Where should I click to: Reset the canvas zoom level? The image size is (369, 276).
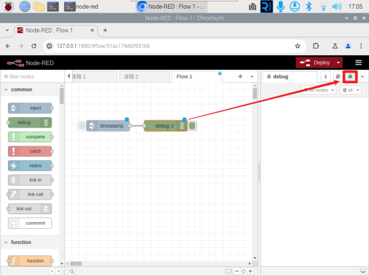(x=244, y=271)
